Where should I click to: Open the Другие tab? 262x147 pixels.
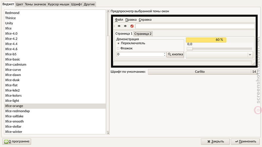(89, 4)
